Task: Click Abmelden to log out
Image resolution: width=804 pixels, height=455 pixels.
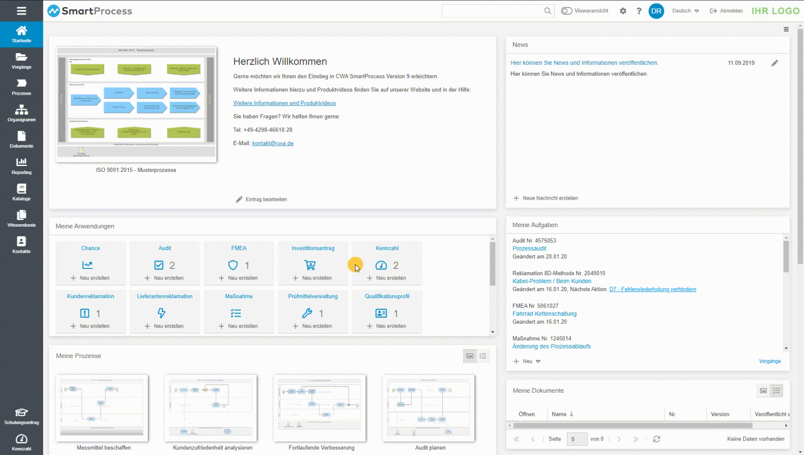Action: pyautogui.click(x=726, y=11)
